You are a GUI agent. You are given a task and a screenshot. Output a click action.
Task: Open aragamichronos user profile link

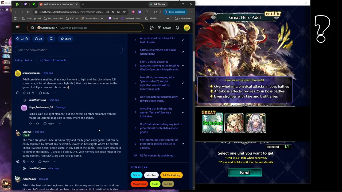pyautogui.click(x=31, y=73)
